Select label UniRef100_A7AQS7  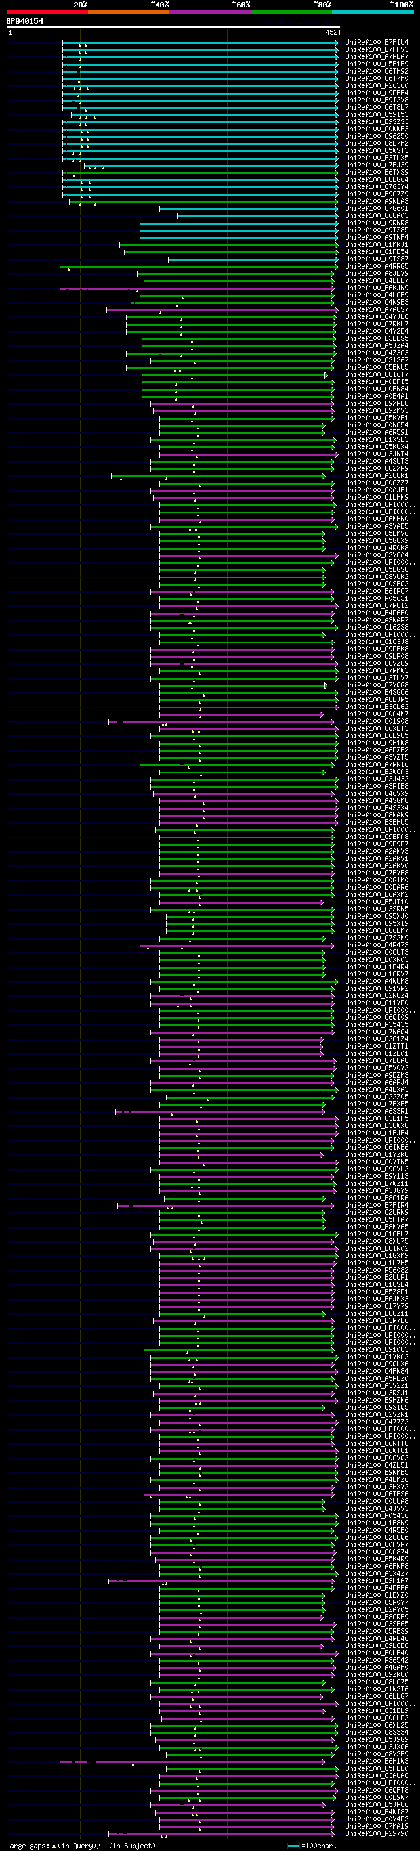376,310
